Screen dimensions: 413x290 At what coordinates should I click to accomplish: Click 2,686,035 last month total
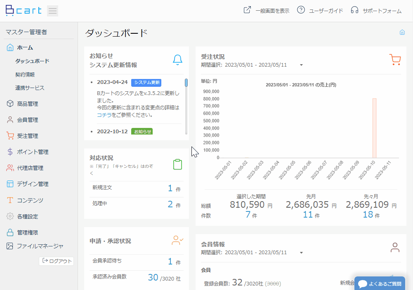[x=307, y=204]
